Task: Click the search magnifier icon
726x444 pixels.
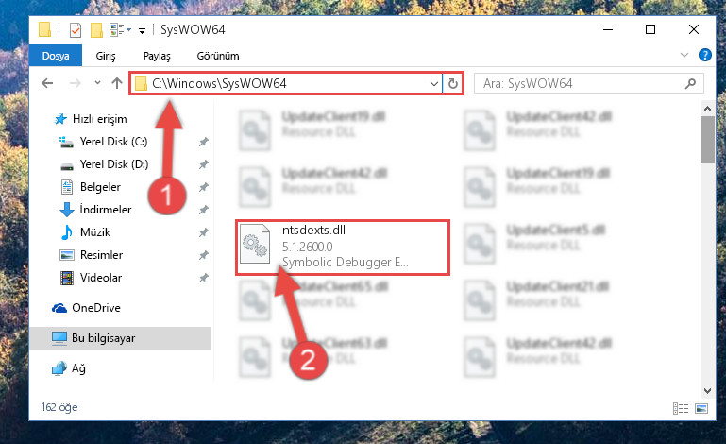Action: click(x=690, y=84)
